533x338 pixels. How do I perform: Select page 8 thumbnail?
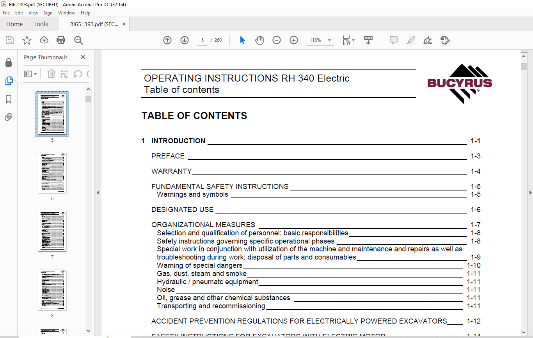(x=52, y=290)
